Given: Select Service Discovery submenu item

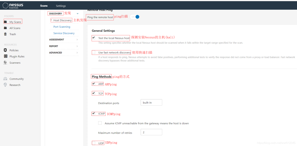Looking at the screenshot, I should click(x=64, y=33).
